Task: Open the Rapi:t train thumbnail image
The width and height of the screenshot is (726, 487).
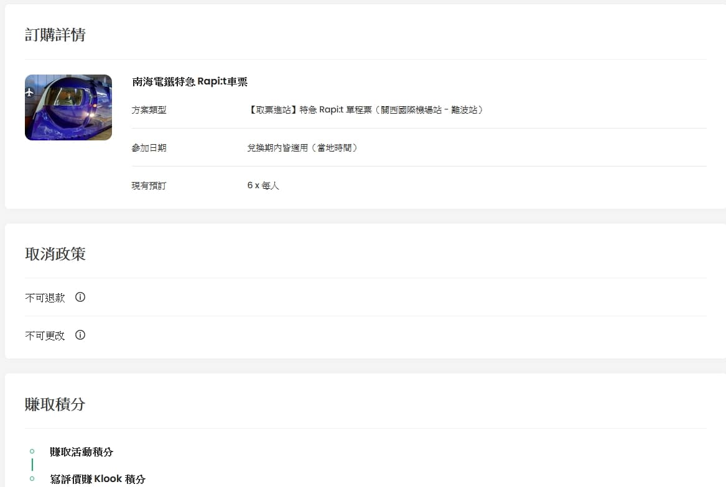Action: tap(68, 107)
